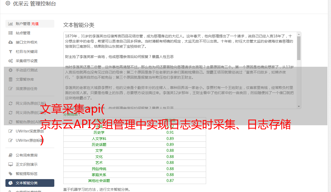The width and height of the screenshot is (331, 192).
Task: Open 深度原创任务 from the sidebar
Action: [x=27, y=89]
